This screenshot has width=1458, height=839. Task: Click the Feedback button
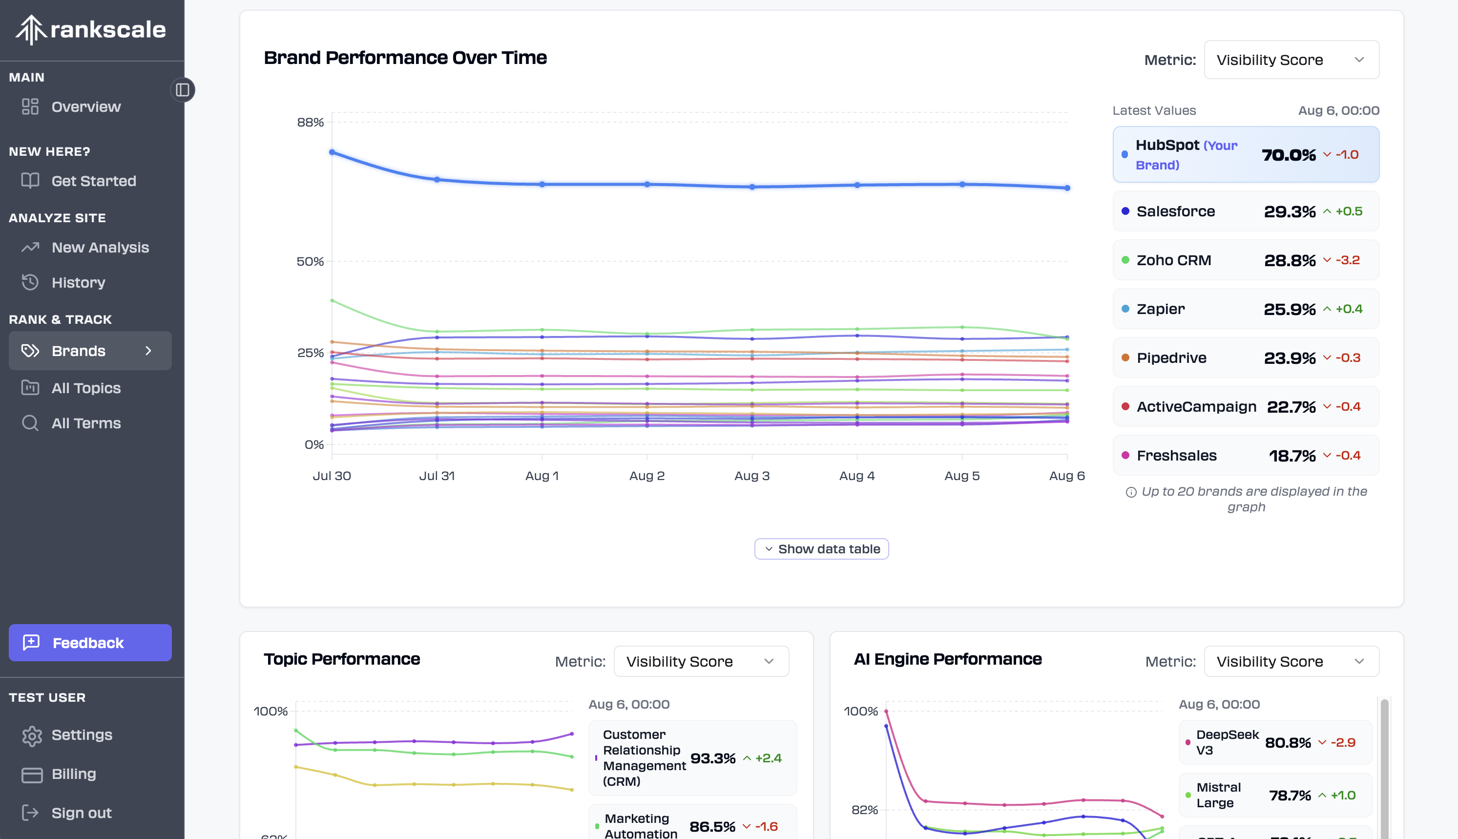click(90, 643)
